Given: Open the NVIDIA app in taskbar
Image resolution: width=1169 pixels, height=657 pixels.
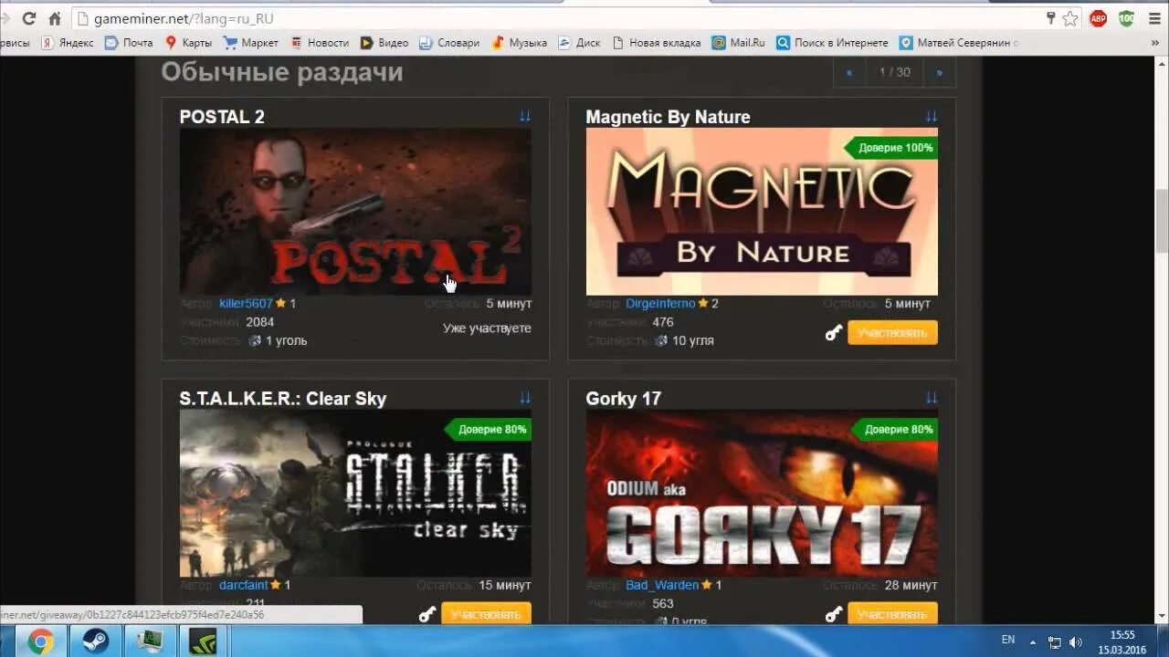Looking at the screenshot, I should pyautogui.click(x=203, y=641).
